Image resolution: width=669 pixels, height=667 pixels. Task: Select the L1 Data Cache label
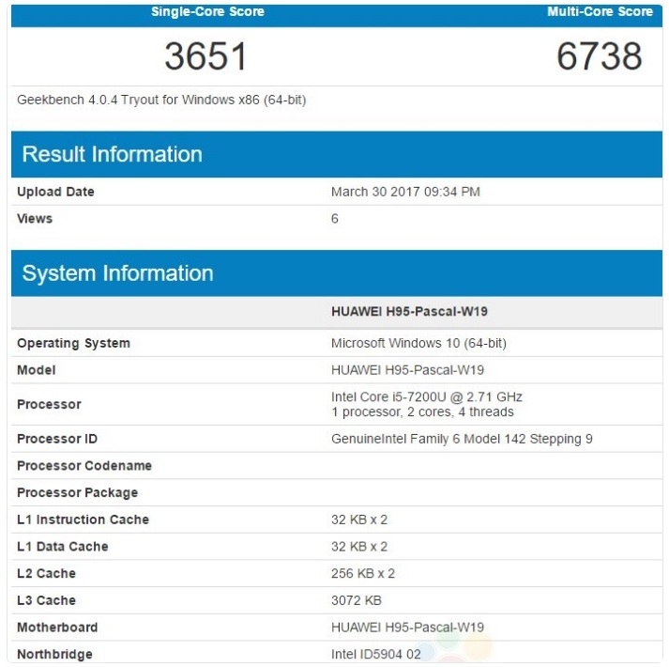click(62, 547)
